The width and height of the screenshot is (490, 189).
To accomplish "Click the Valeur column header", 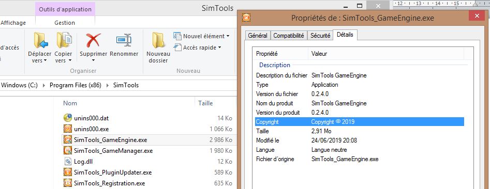I will click(x=319, y=54).
